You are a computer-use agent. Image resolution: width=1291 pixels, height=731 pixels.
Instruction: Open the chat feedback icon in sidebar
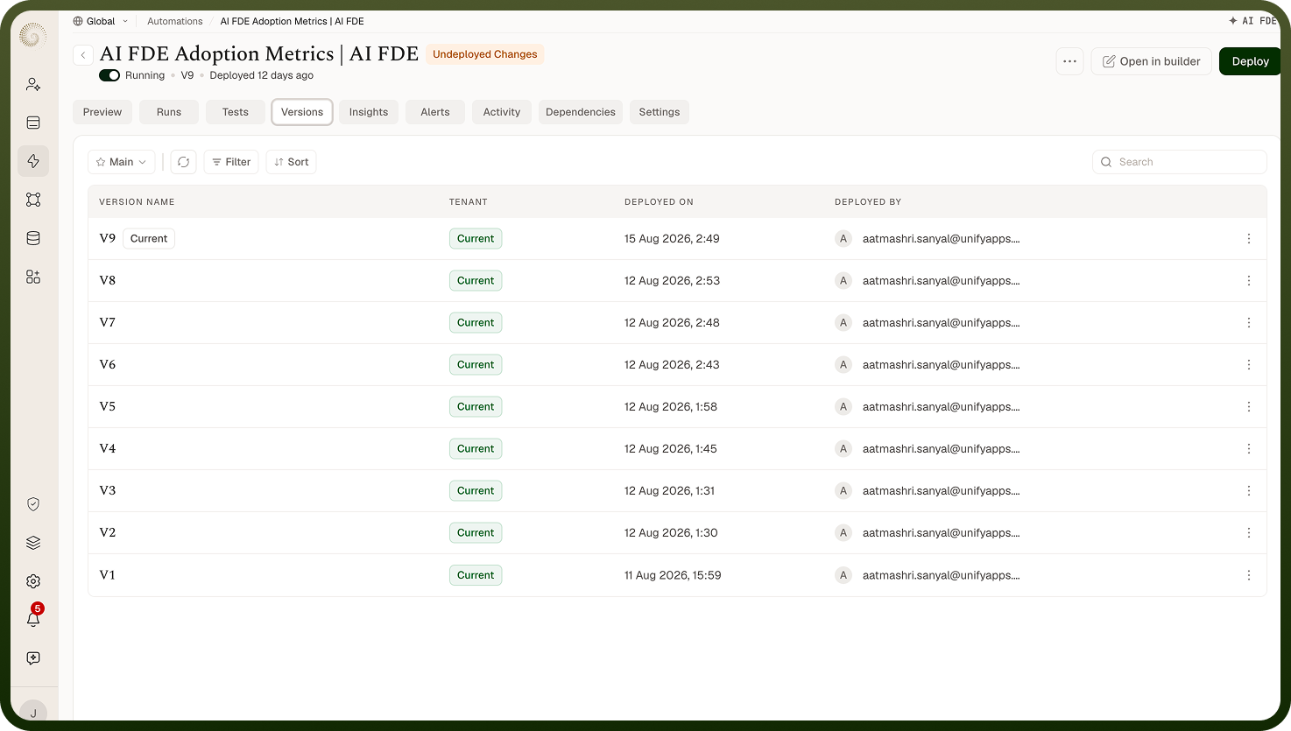click(33, 658)
